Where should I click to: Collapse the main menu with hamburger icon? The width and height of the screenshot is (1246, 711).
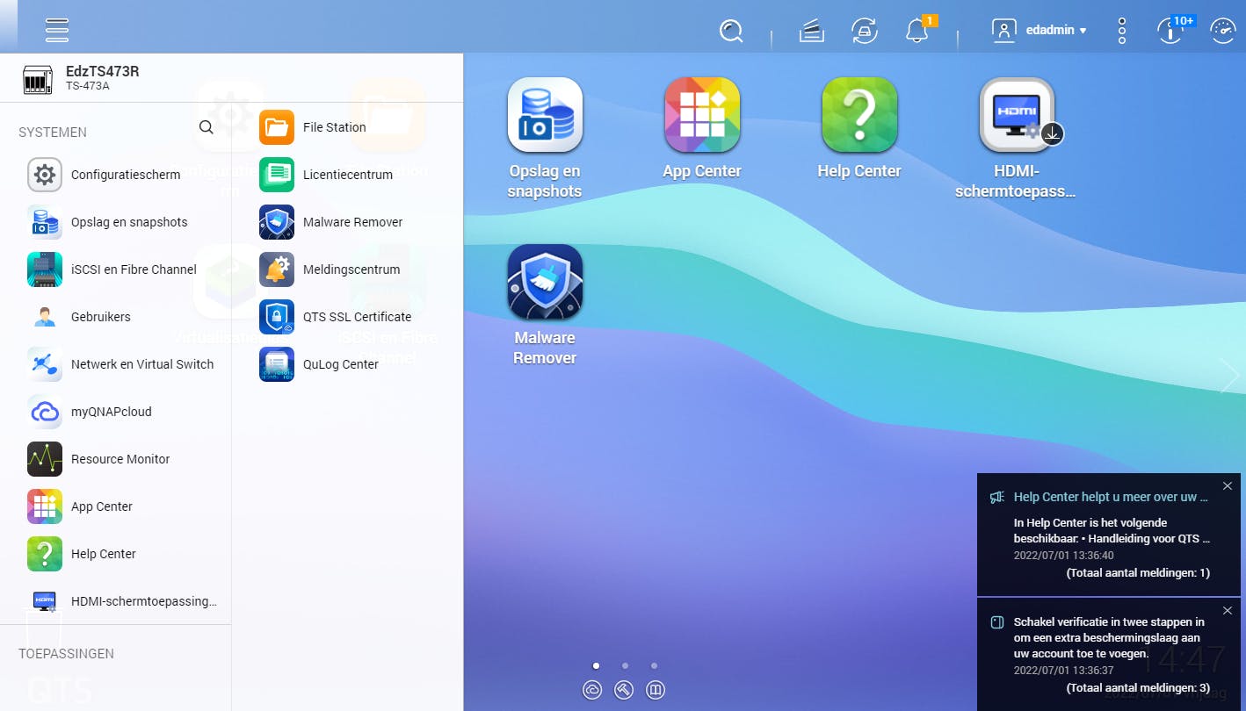point(57,30)
